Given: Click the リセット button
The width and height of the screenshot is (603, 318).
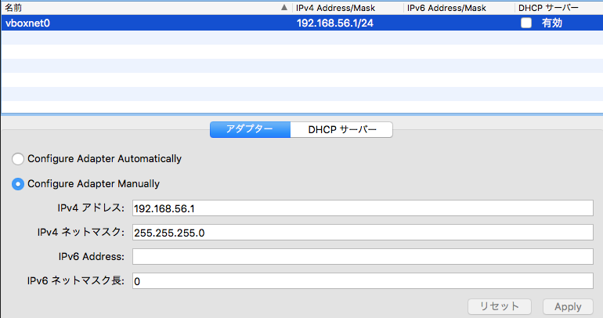Looking at the screenshot, I should (499, 306).
